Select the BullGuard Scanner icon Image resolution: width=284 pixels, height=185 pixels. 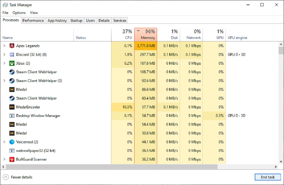pyautogui.click(x=12, y=159)
